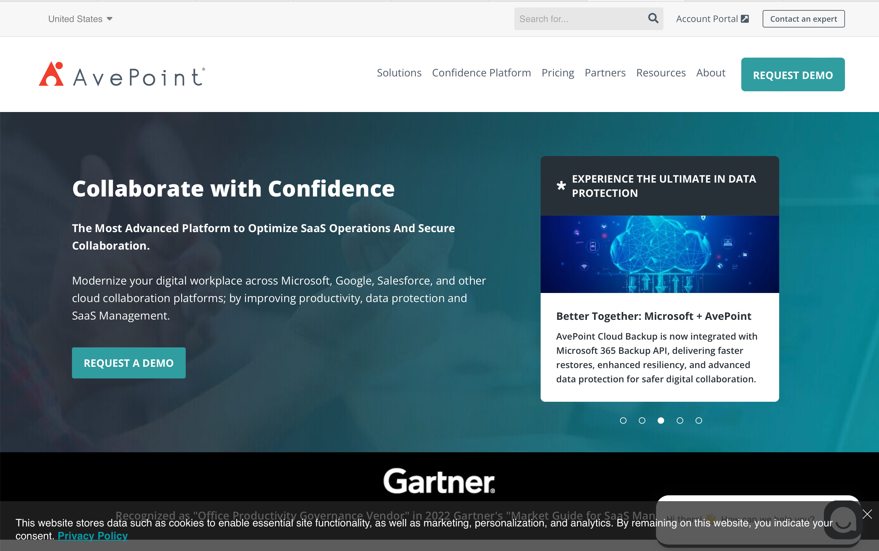Click the Account Portal external link icon
This screenshot has width=879, height=551.
point(745,19)
